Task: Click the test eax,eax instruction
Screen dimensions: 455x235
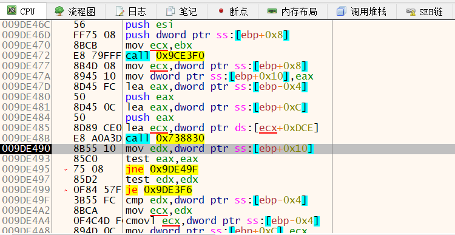Action: [x=161, y=159]
